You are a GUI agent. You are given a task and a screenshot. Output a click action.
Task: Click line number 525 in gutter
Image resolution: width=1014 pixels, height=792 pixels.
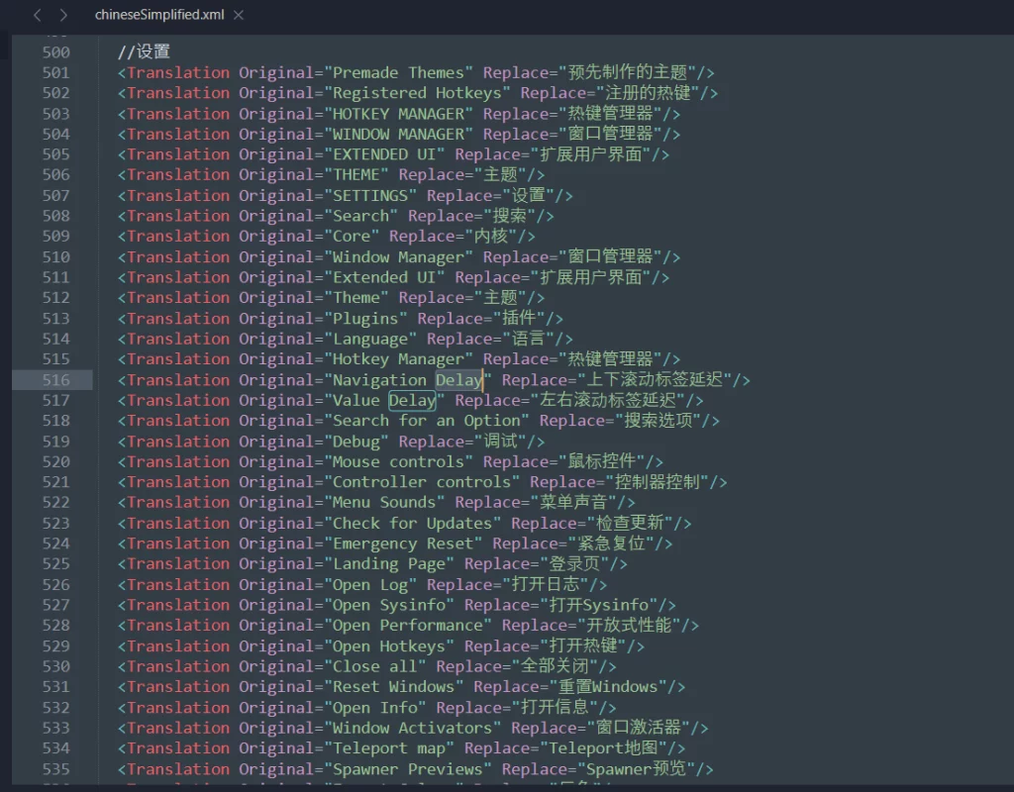click(x=56, y=563)
